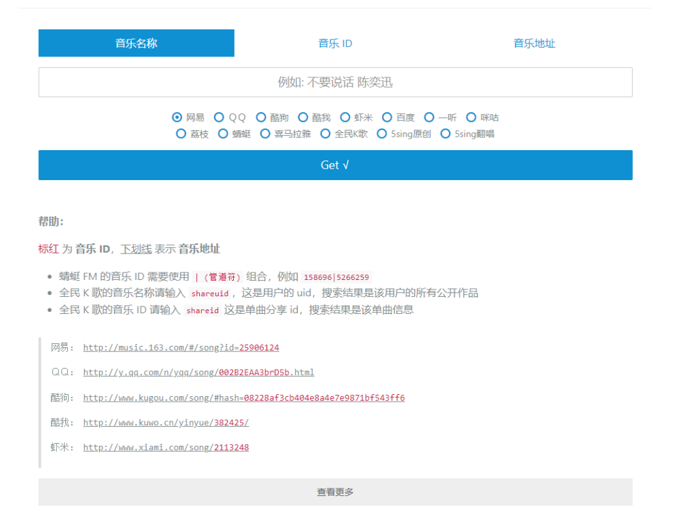Open the 网易 example song link
This screenshot has width=696, height=511.
pyautogui.click(x=181, y=347)
